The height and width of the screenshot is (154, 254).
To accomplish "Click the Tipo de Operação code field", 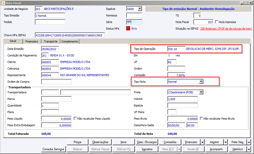I will pos(176,49).
